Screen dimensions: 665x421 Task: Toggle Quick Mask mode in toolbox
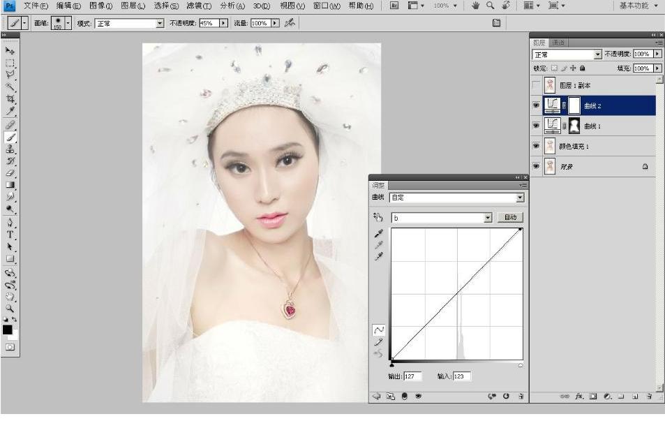(10, 347)
